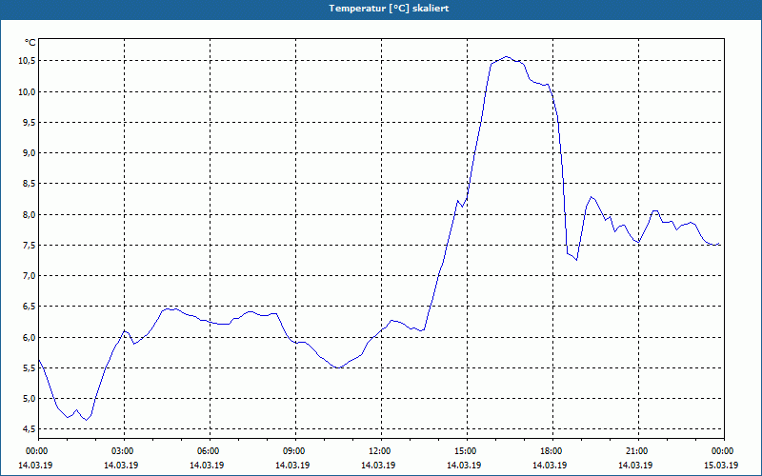
Task: Click the 12:00 time axis label
Action: click(x=381, y=451)
